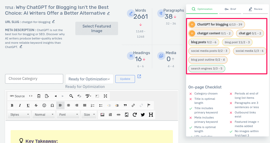This screenshot has height=143, width=270.
Task: Click the social media posts keyword chip
Action: click(209, 51)
